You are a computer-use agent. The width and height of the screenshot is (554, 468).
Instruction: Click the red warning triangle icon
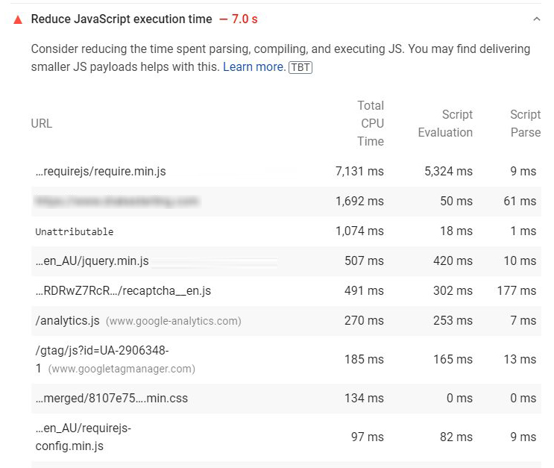click(x=18, y=19)
